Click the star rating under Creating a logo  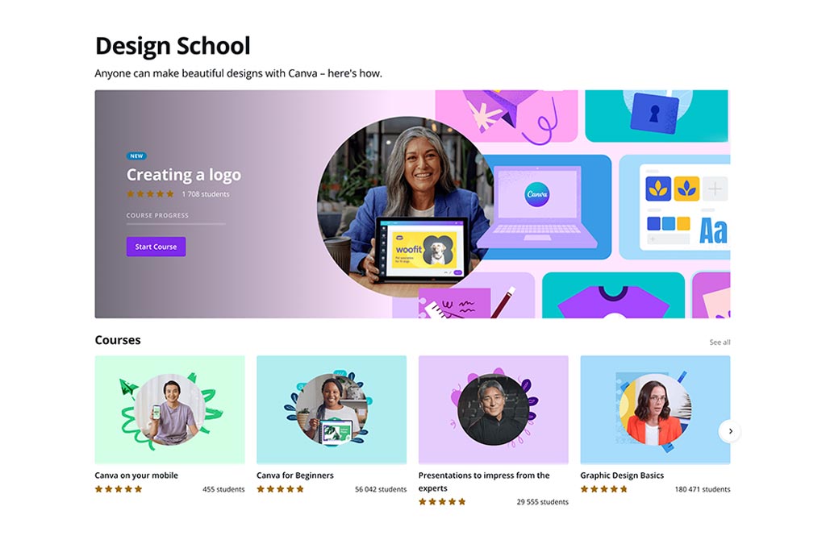pyautogui.click(x=150, y=193)
